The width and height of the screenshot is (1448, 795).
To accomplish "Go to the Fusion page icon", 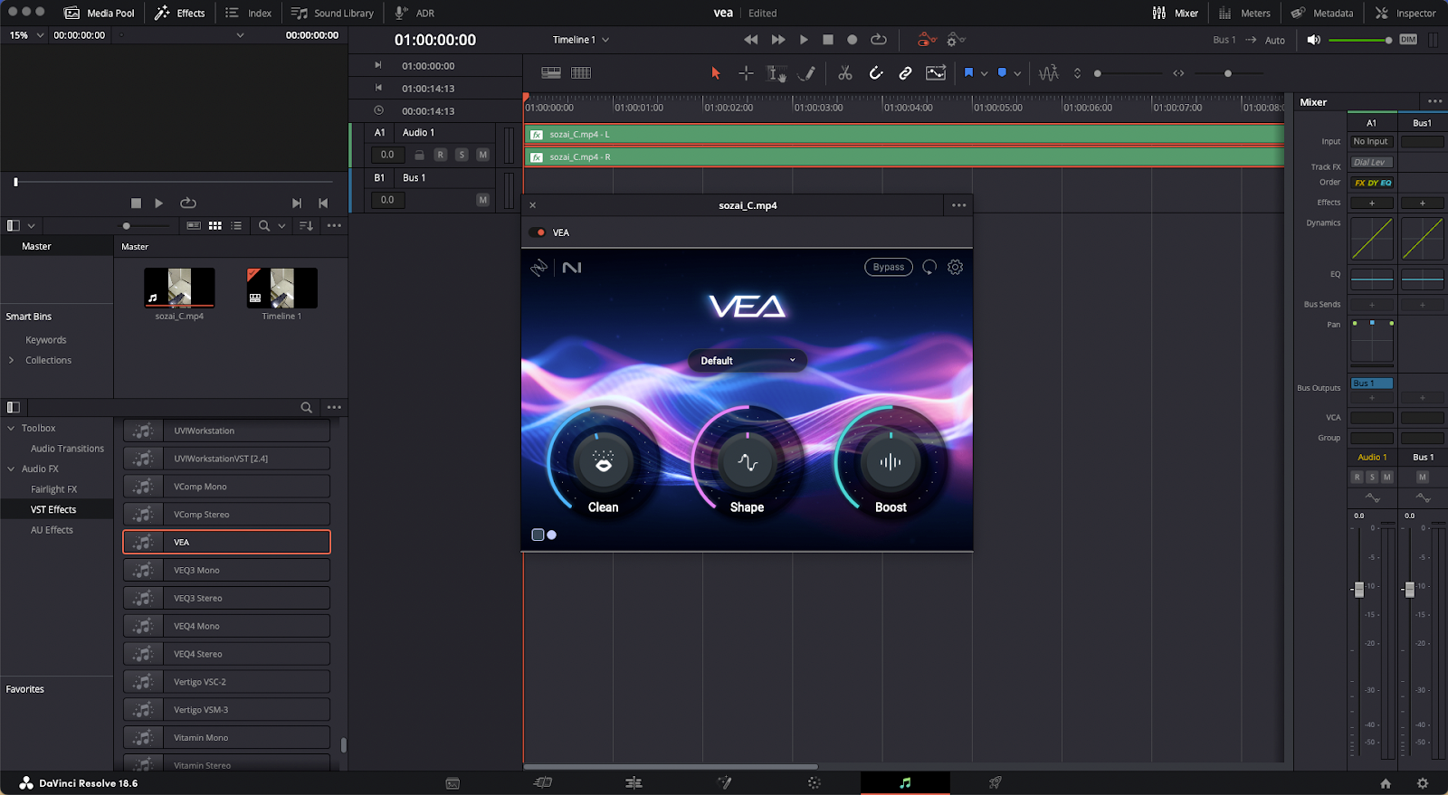I will coord(724,782).
